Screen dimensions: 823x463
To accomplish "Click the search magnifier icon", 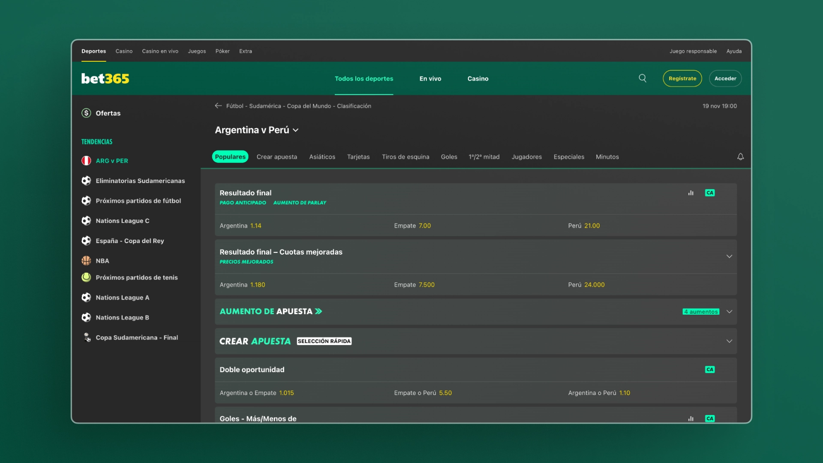I will pyautogui.click(x=643, y=78).
